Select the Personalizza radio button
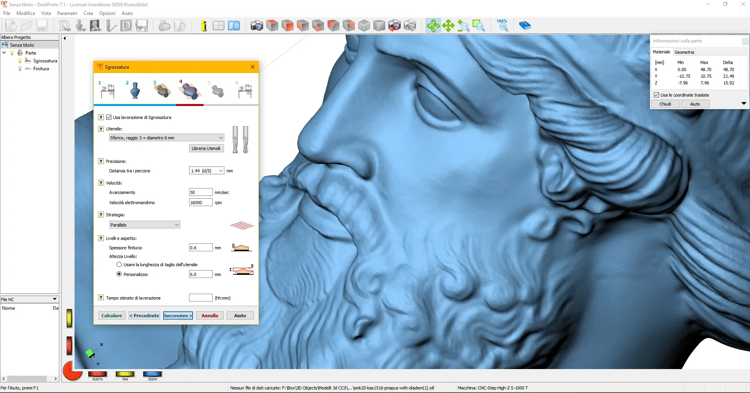This screenshot has height=393, width=750. coord(119,274)
